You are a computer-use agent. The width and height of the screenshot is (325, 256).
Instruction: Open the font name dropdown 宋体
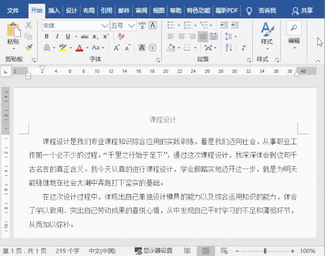tap(105, 25)
